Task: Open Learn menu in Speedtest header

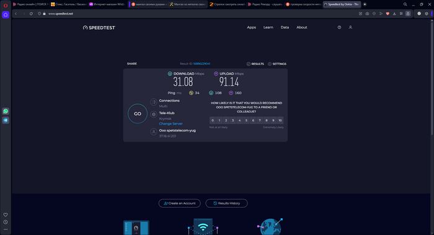Action: click(x=268, y=27)
